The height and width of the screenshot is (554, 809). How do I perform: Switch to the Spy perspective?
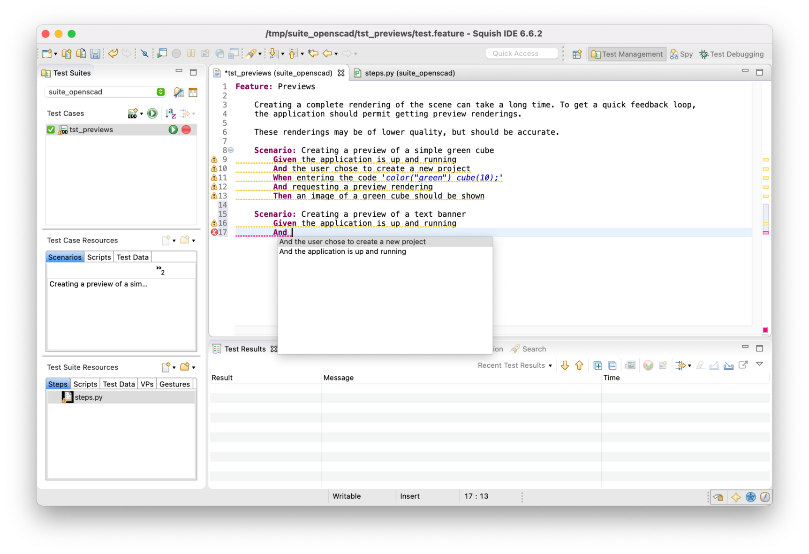[681, 54]
